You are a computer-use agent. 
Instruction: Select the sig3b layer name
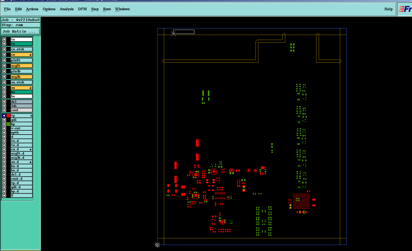tap(22, 77)
